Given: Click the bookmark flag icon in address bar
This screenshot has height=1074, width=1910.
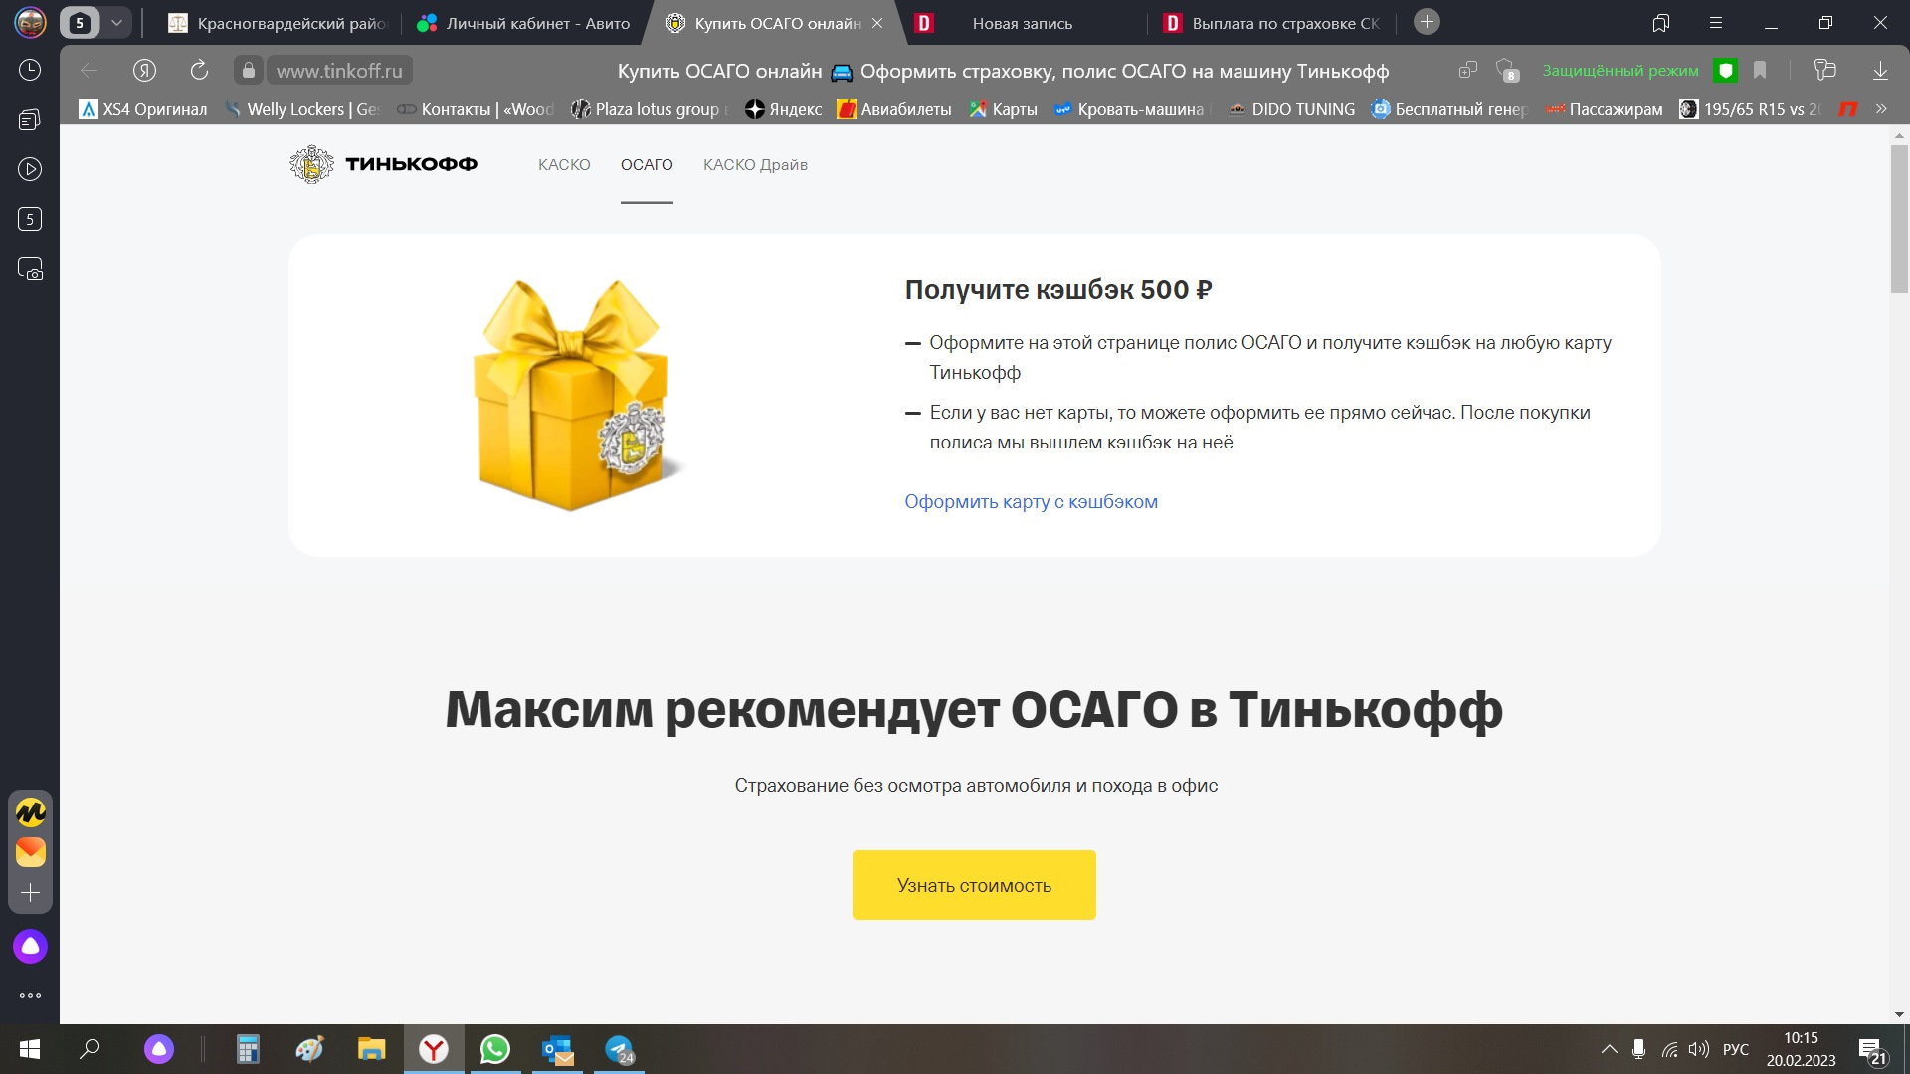Looking at the screenshot, I should (1760, 70).
